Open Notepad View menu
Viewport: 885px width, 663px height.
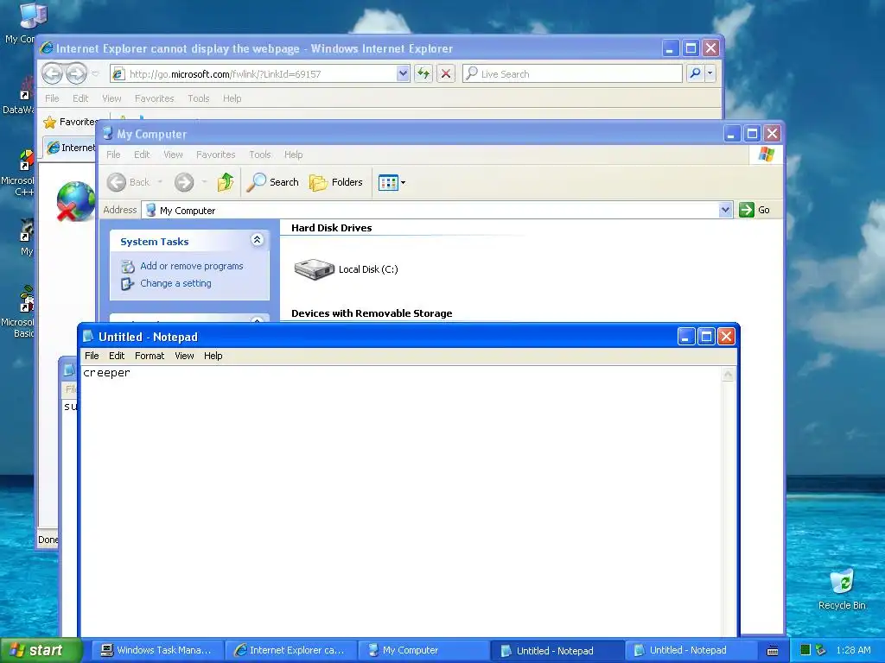tap(185, 356)
